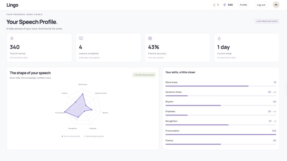This screenshot has height=161, width=287.
Task: Open the PA avatar menu
Action: click(x=276, y=5)
